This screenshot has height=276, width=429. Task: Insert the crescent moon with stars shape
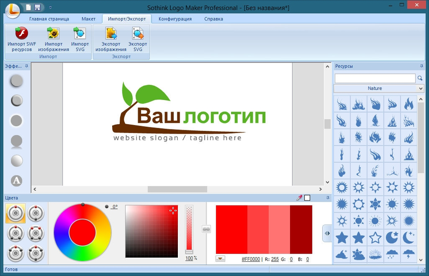point(408,238)
